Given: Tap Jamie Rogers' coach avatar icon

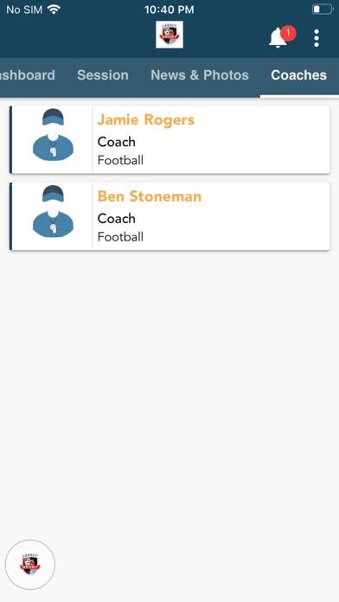Looking at the screenshot, I should 53,134.
